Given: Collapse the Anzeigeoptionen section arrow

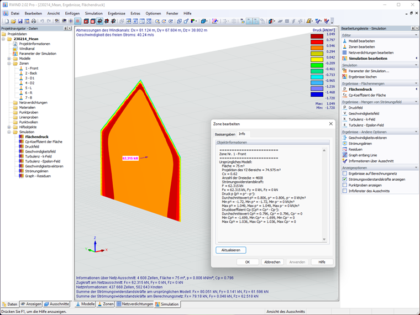Looking at the screenshot, I should pyautogui.click(x=416, y=167).
